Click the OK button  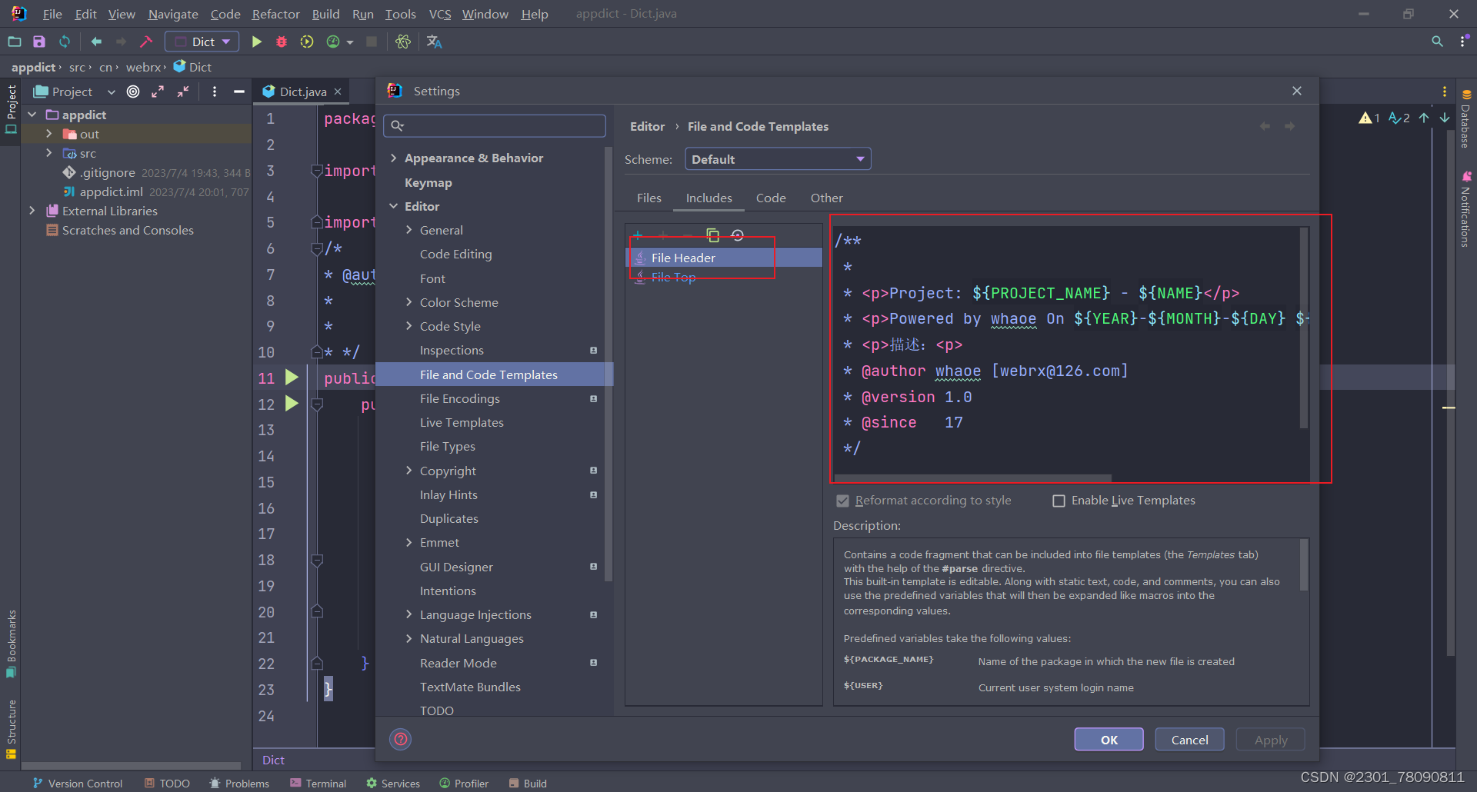tap(1109, 740)
